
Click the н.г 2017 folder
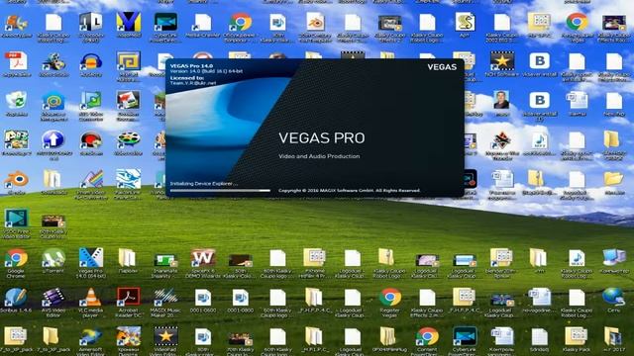(x=614, y=337)
